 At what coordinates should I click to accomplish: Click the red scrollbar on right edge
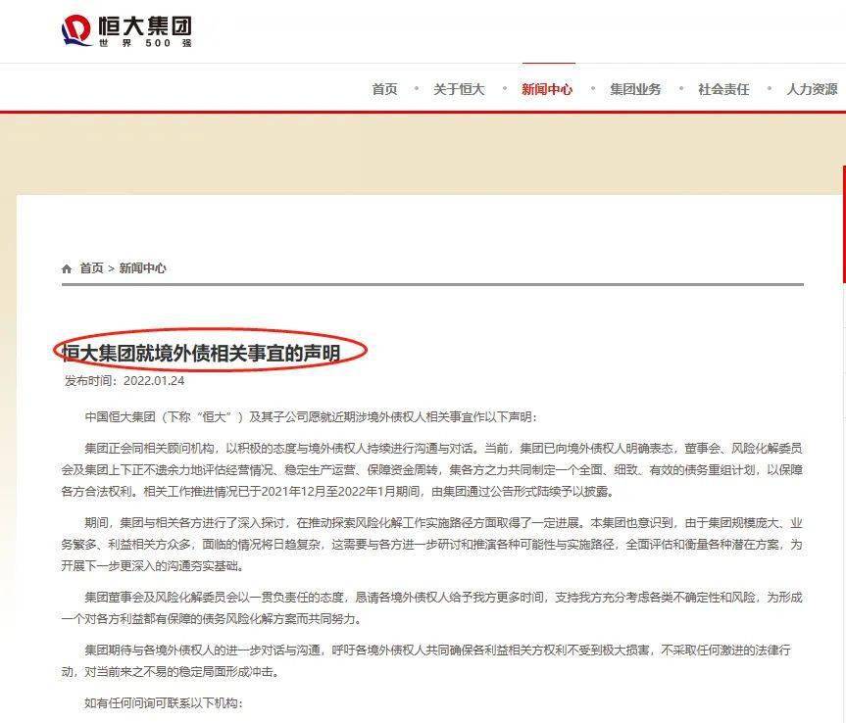pyautogui.click(x=844, y=224)
